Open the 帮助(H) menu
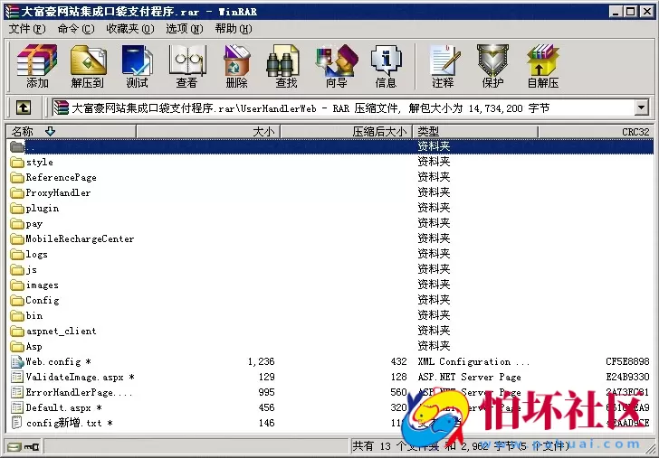Image resolution: width=659 pixels, height=458 pixels. point(234,29)
